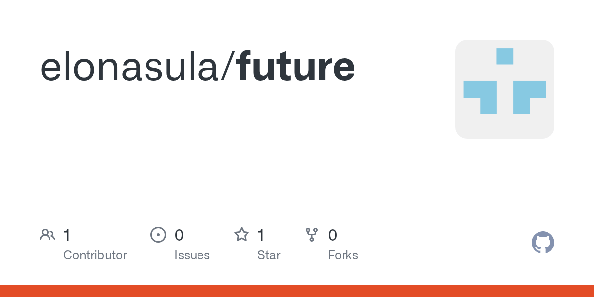Click the small top square of the identicon
This screenshot has height=297, width=594.
(x=505, y=56)
